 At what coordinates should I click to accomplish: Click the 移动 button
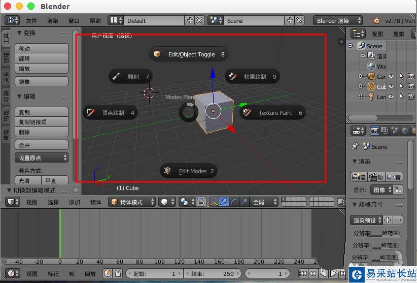click(42, 48)
